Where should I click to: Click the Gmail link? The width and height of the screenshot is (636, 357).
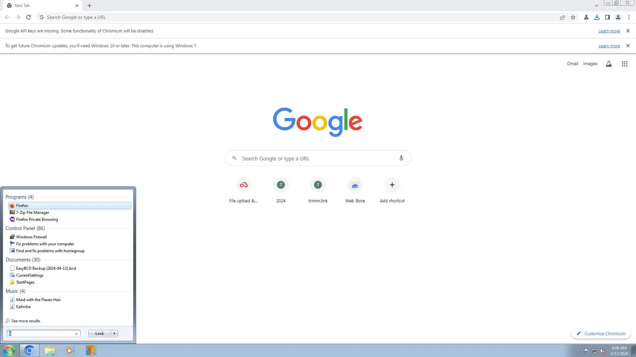[572, 63]
